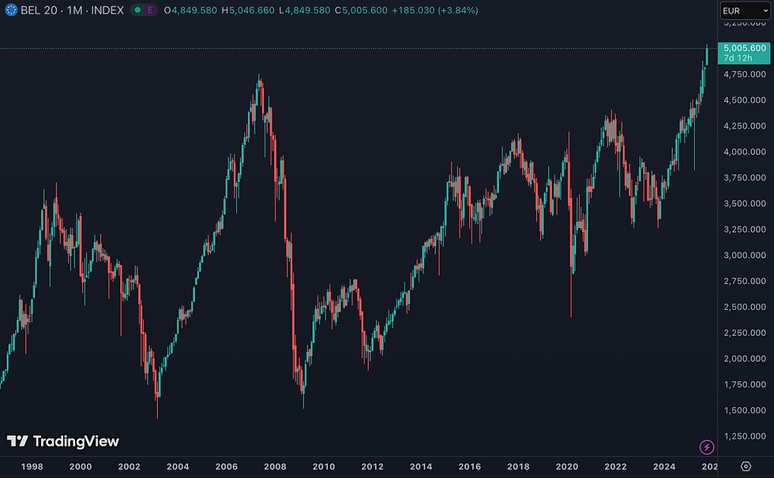The height and width of the screenshot is (478, 774).
Task: Click 2,000.000 on the price axis
Action: (x=744, y=359)
